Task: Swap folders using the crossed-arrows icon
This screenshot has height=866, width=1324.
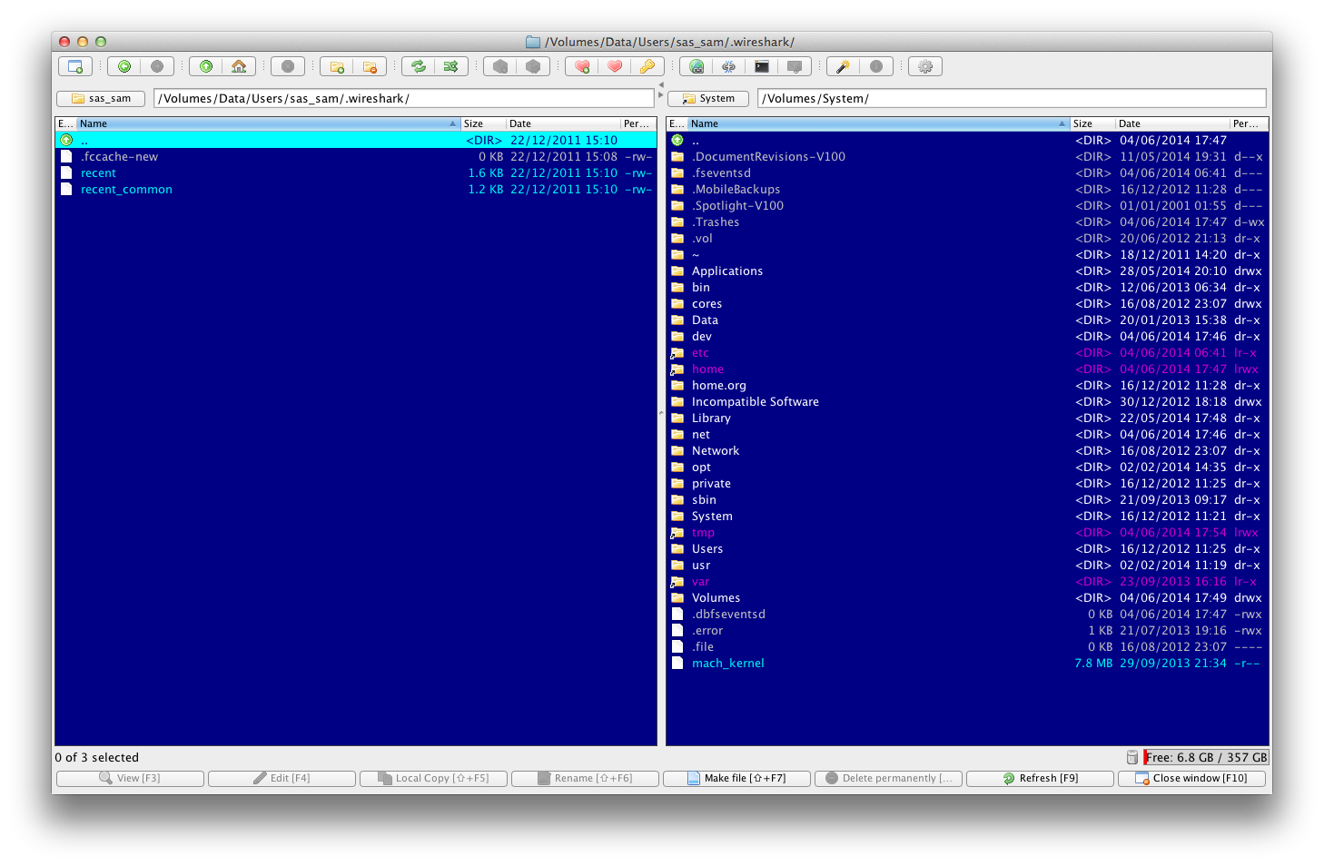Action: tap(450, 66)
